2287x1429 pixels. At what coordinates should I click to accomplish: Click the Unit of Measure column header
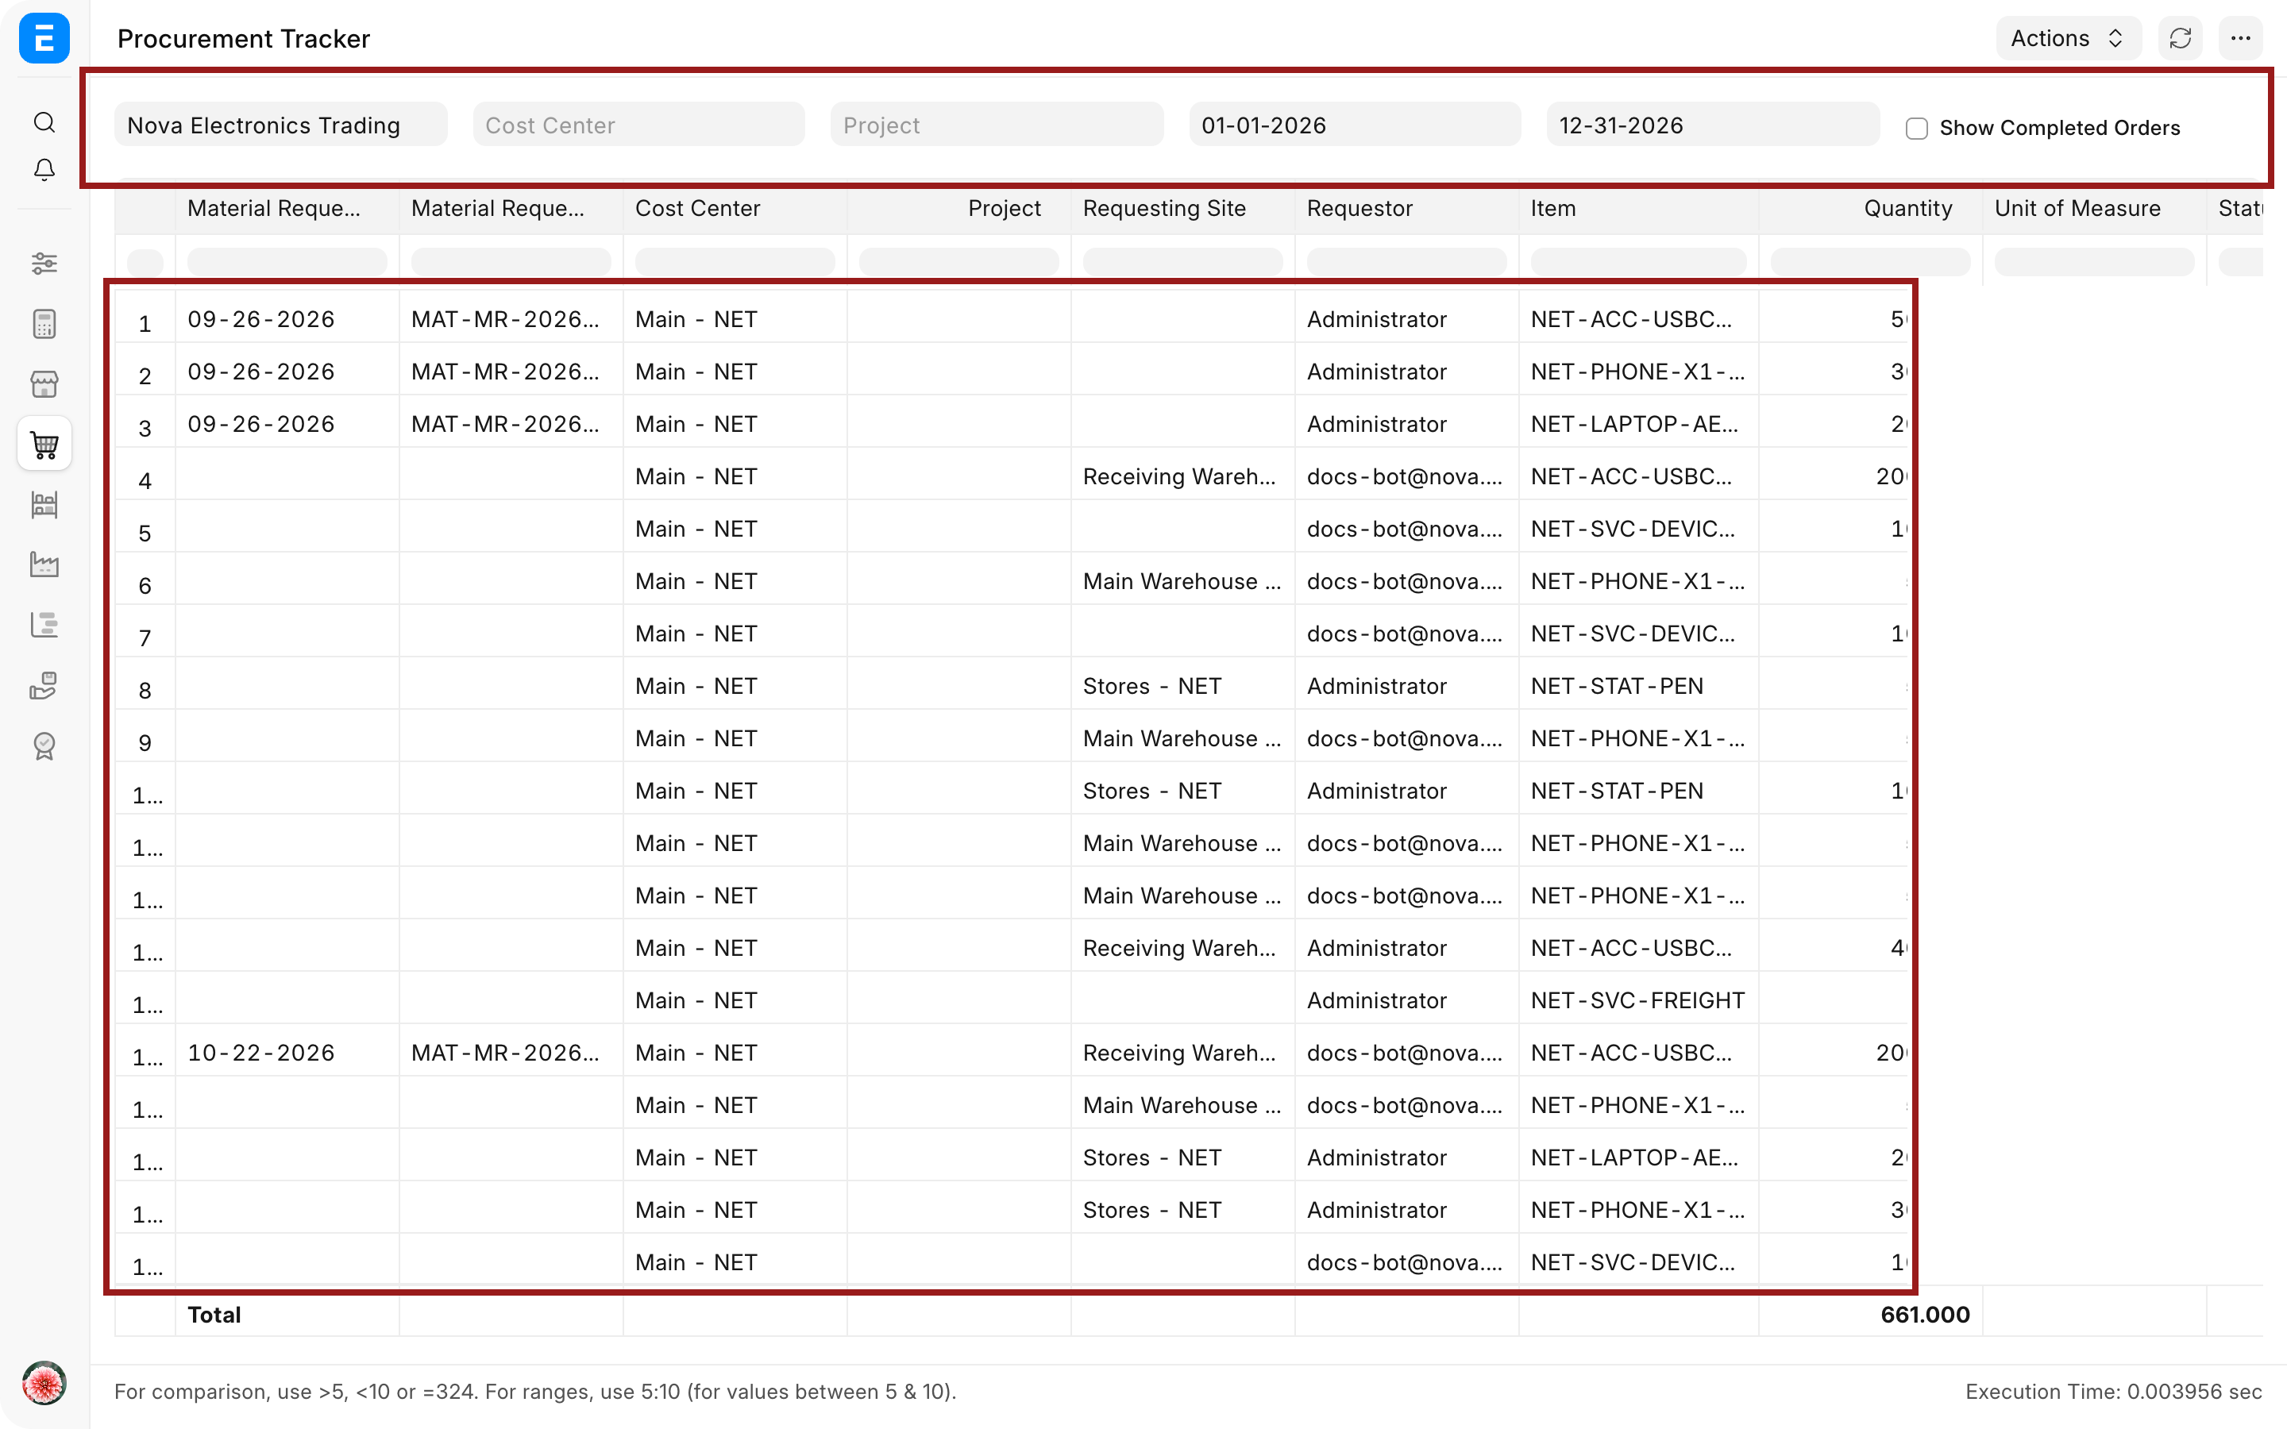(2077, 208)
